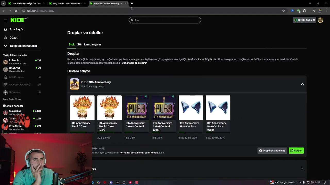Click Cake & Confetti progress bar
330x185 pixels.
[x=137, y=132]
